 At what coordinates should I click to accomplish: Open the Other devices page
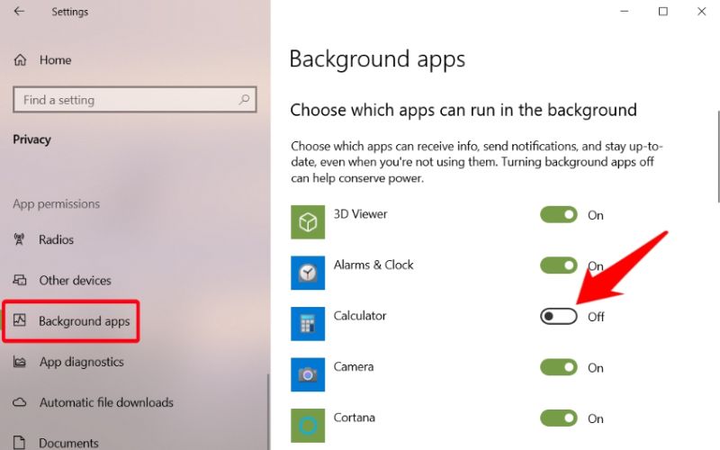pyautogui.click(x=75, y=280)
